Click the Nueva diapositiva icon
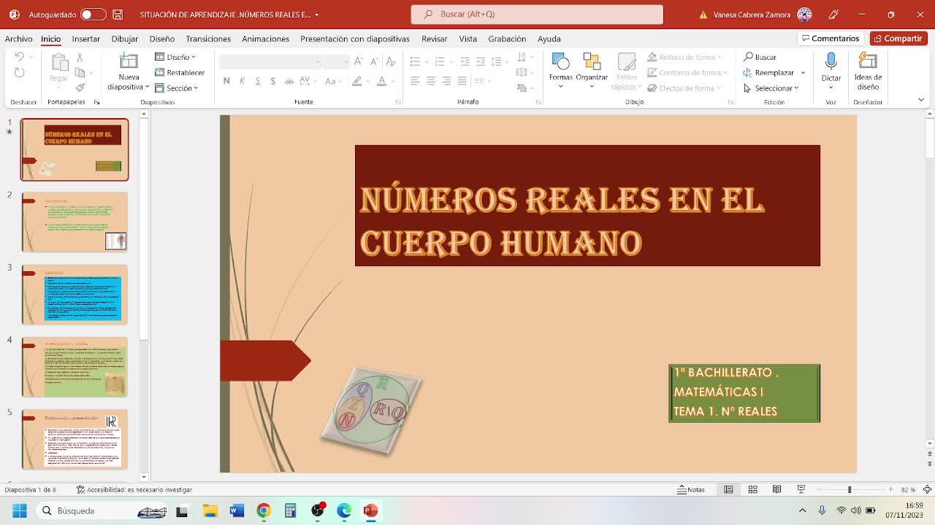The height and width of the screenshot is (525, 935). (129, 64)
